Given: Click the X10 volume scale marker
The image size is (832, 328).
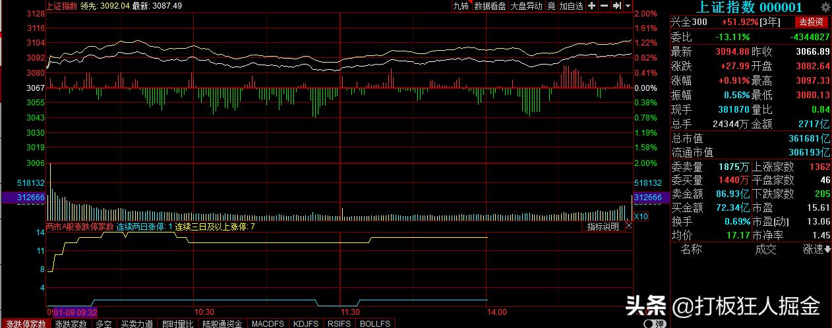Looking at the screenshot, I should [x=641, y=216].
